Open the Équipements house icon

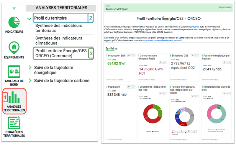pyautogui.click(x=14, y=48)
